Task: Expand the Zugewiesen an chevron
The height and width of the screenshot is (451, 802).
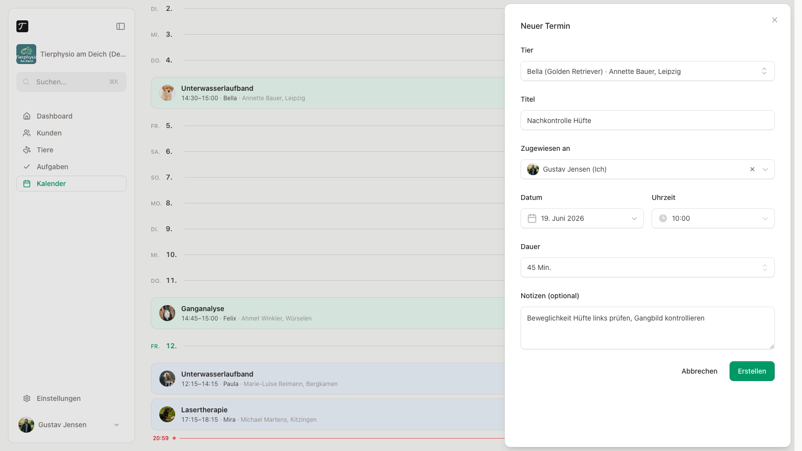Action: pyautogui.click(x=765, y=169)
